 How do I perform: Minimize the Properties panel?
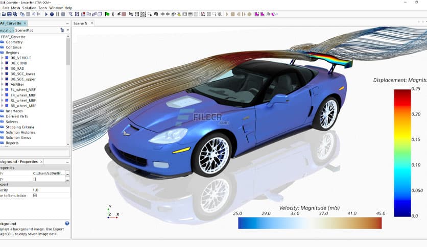(x=67, y=162)
